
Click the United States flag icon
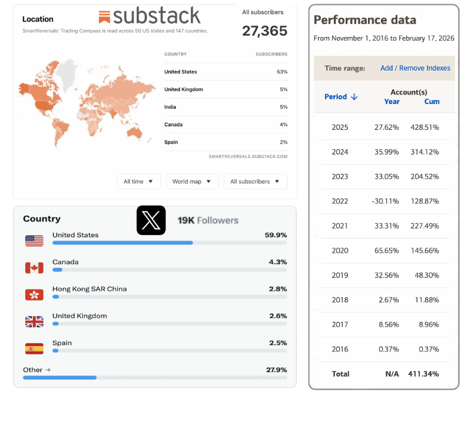click(34, 241)
